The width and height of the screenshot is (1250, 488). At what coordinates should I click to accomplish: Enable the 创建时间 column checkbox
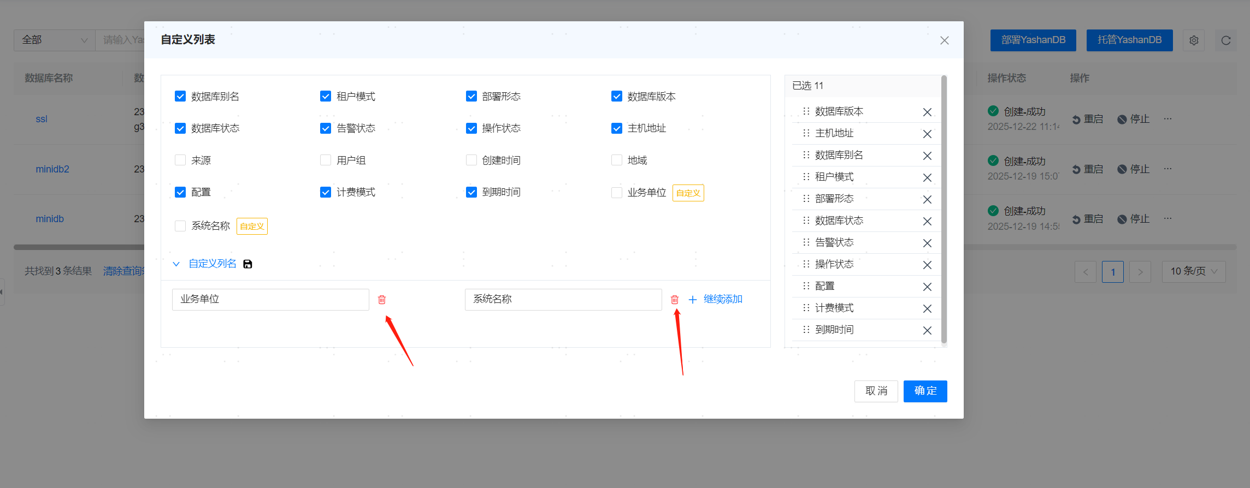471,160
